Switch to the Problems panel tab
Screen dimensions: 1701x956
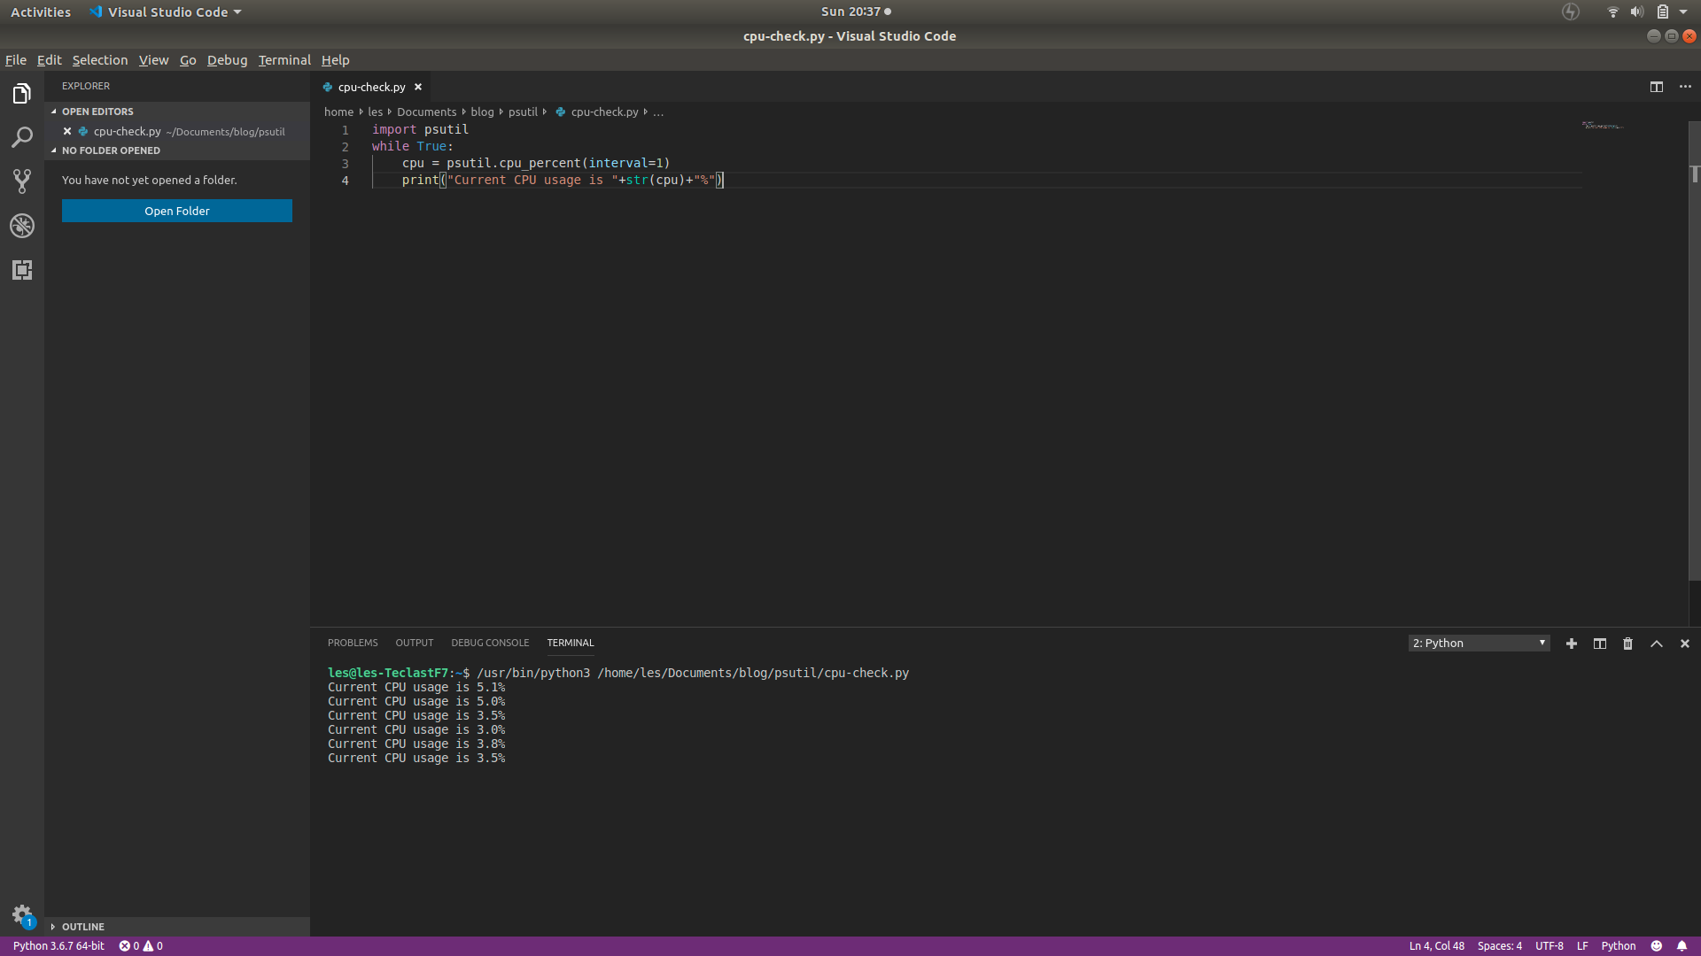pyautogui.click(x=353, y=643)
